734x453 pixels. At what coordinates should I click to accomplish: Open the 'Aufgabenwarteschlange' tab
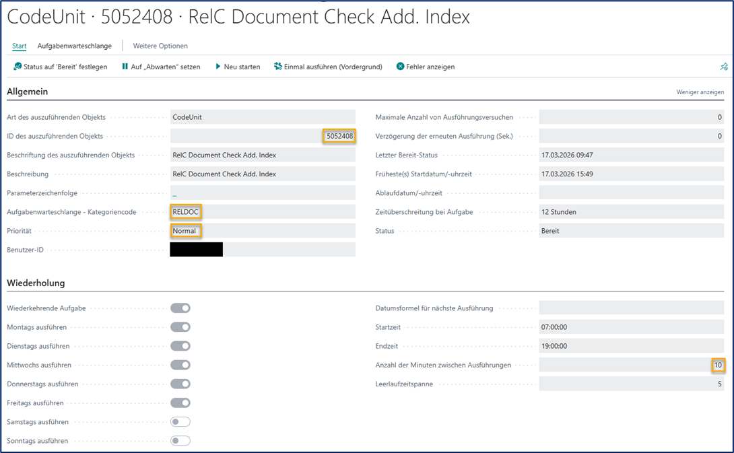coord(74,46)
